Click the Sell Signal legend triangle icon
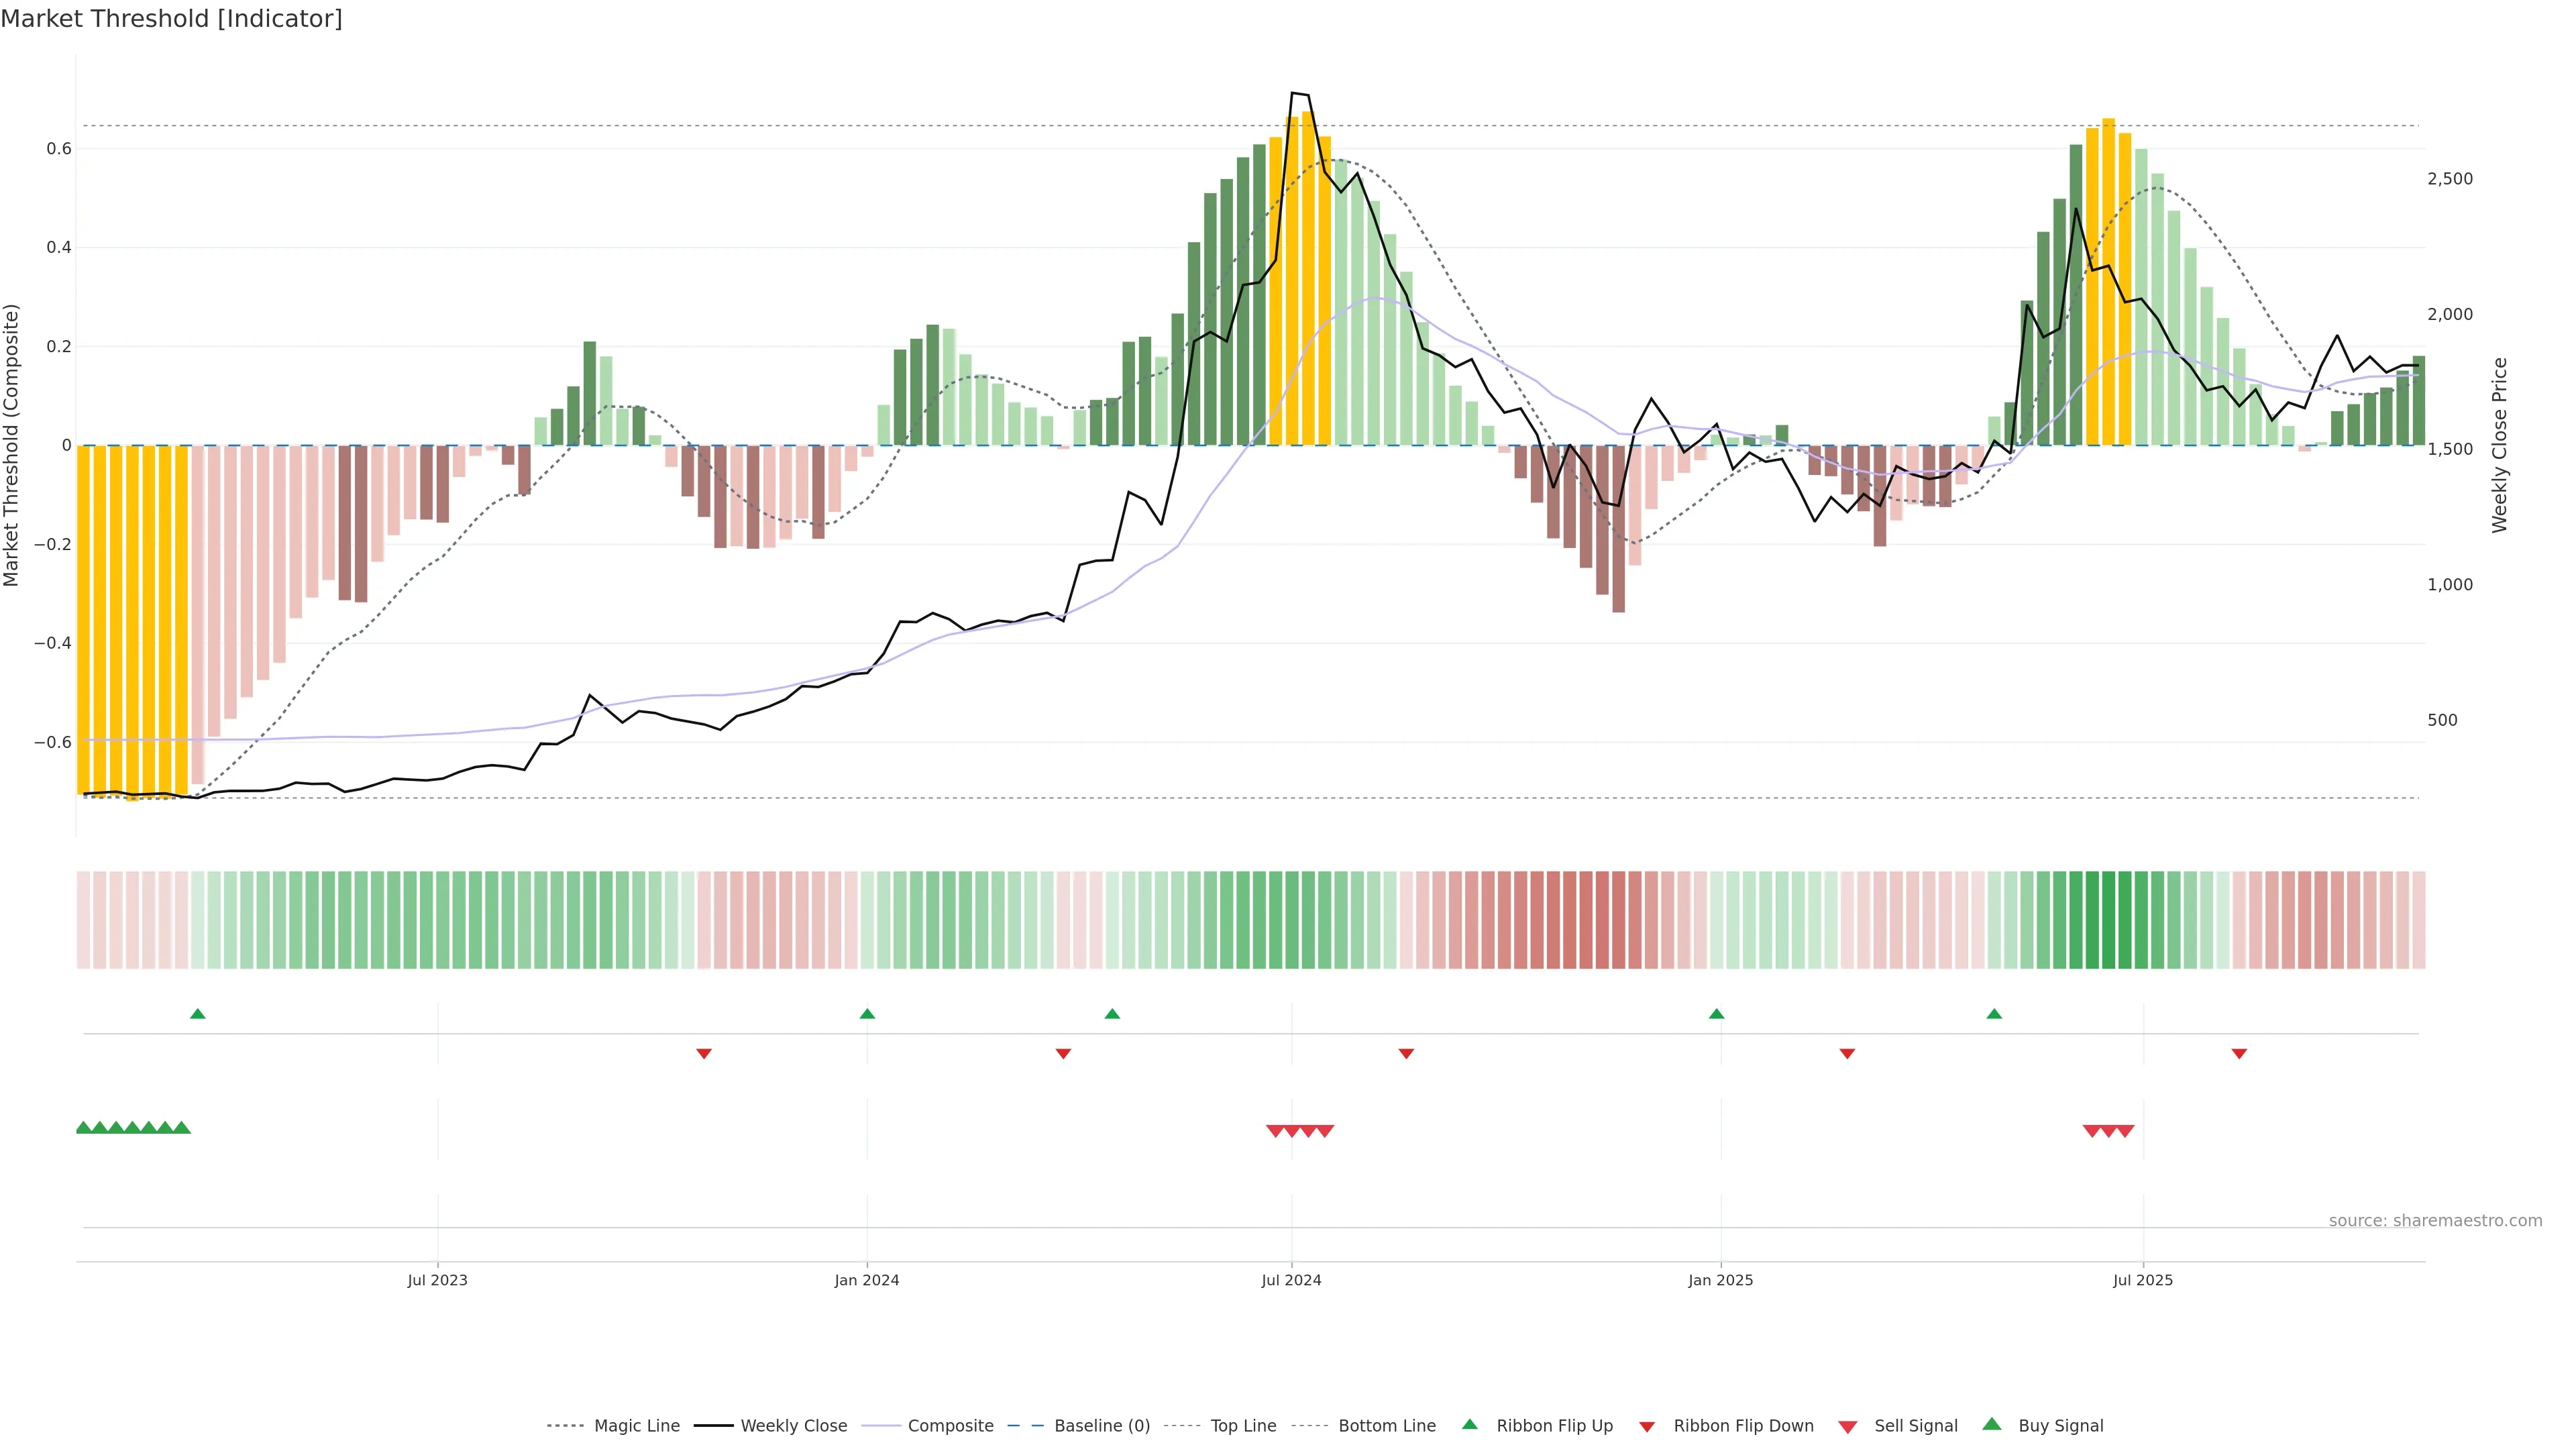The height and width of the screenshot is (1449, 2576). 1848,1427
